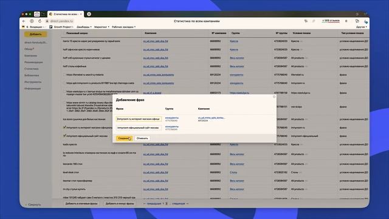
Task: Click the icon between the back and reload buttons
Action: (32, 21)
